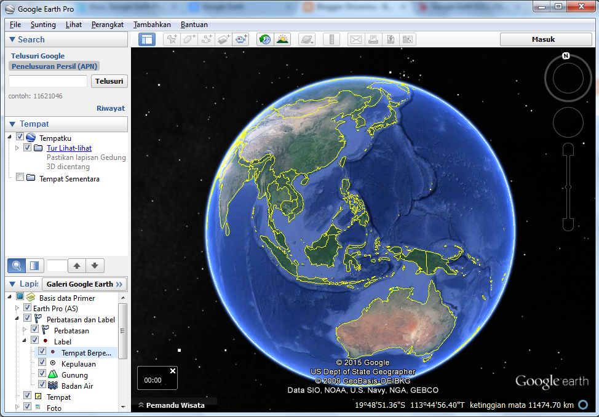The height and width of the screenshot is (417, 599).
Task: Click the panel transparency icon beside magnifier
Action: click(x=34, y=266)
